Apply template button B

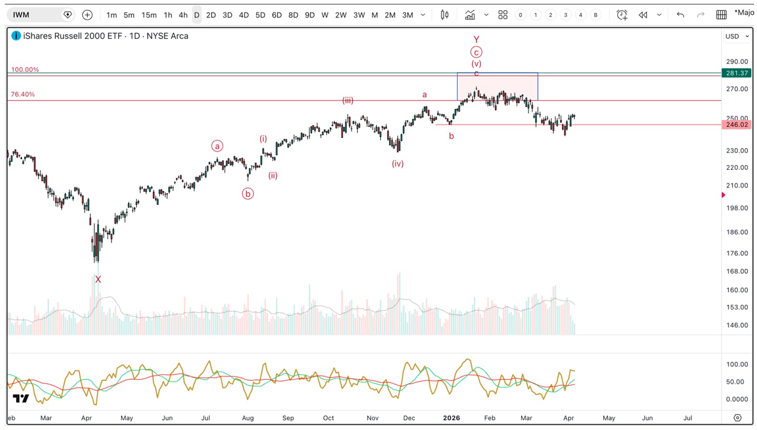pyautogui.click(x=596, y=15)
